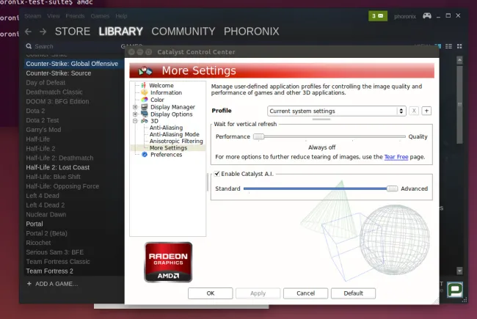
Task: Open Steam inbox notifications envelope
Action: coord(378,15)
